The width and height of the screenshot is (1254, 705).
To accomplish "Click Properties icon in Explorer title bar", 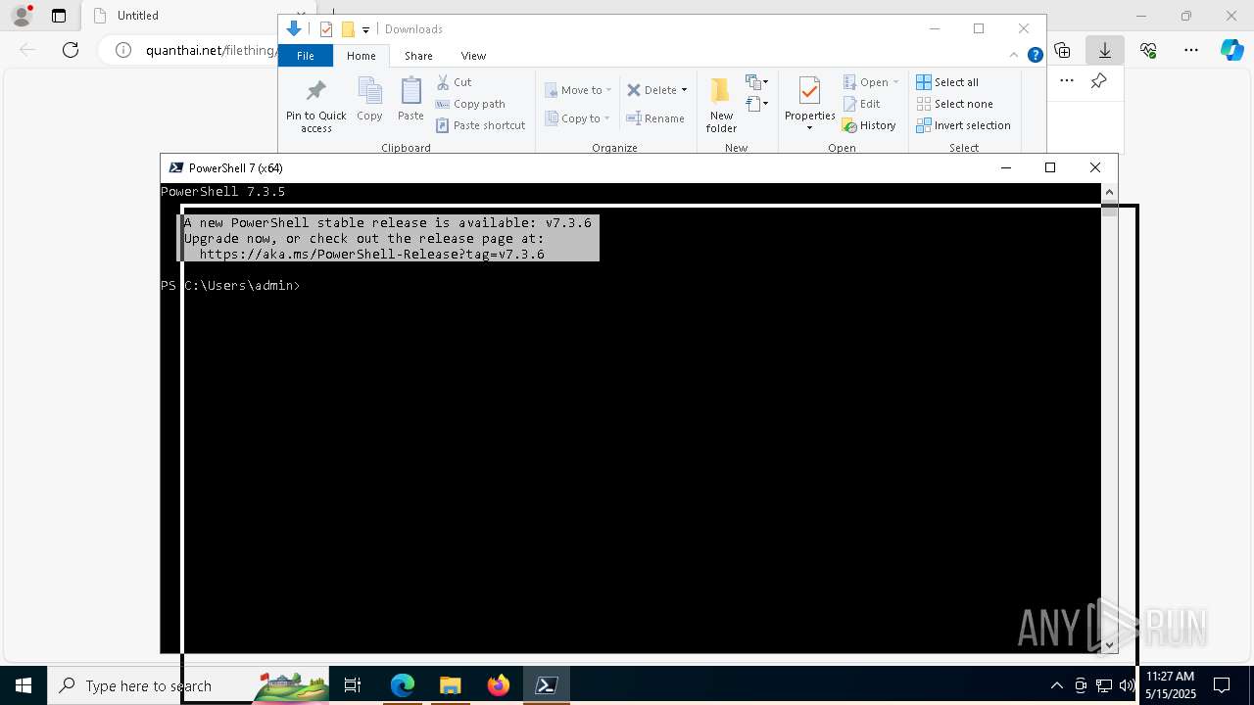I will pos(326,29).
